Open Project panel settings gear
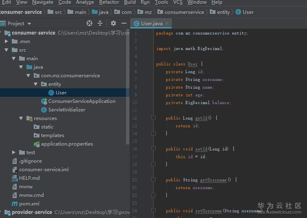Screen dimensions: 307x218 pyautogui.click(x=113, y=23)
